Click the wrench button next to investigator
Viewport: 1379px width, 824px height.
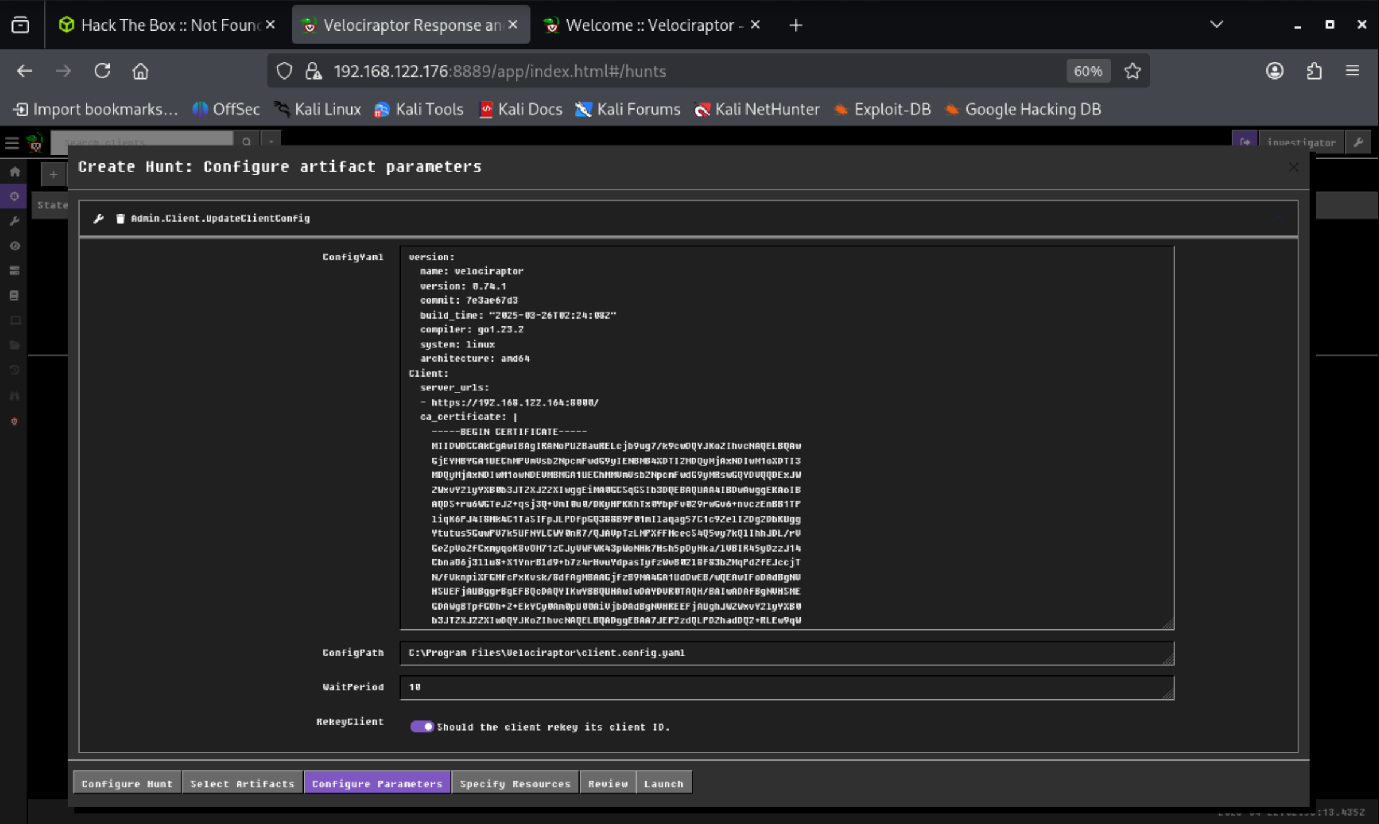point(1358,143)
